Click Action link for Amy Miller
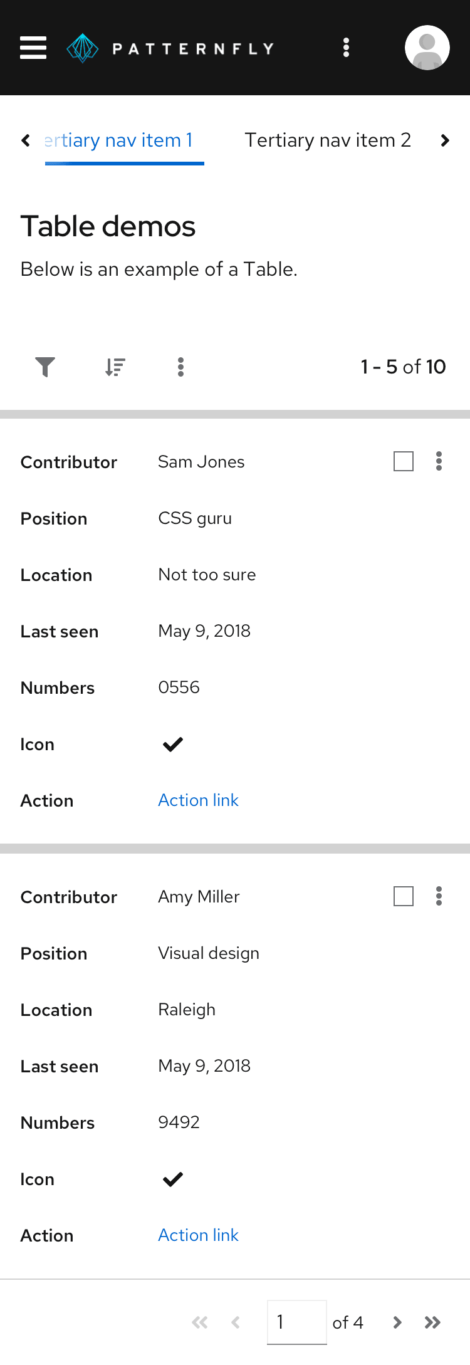 (198, 1235)
